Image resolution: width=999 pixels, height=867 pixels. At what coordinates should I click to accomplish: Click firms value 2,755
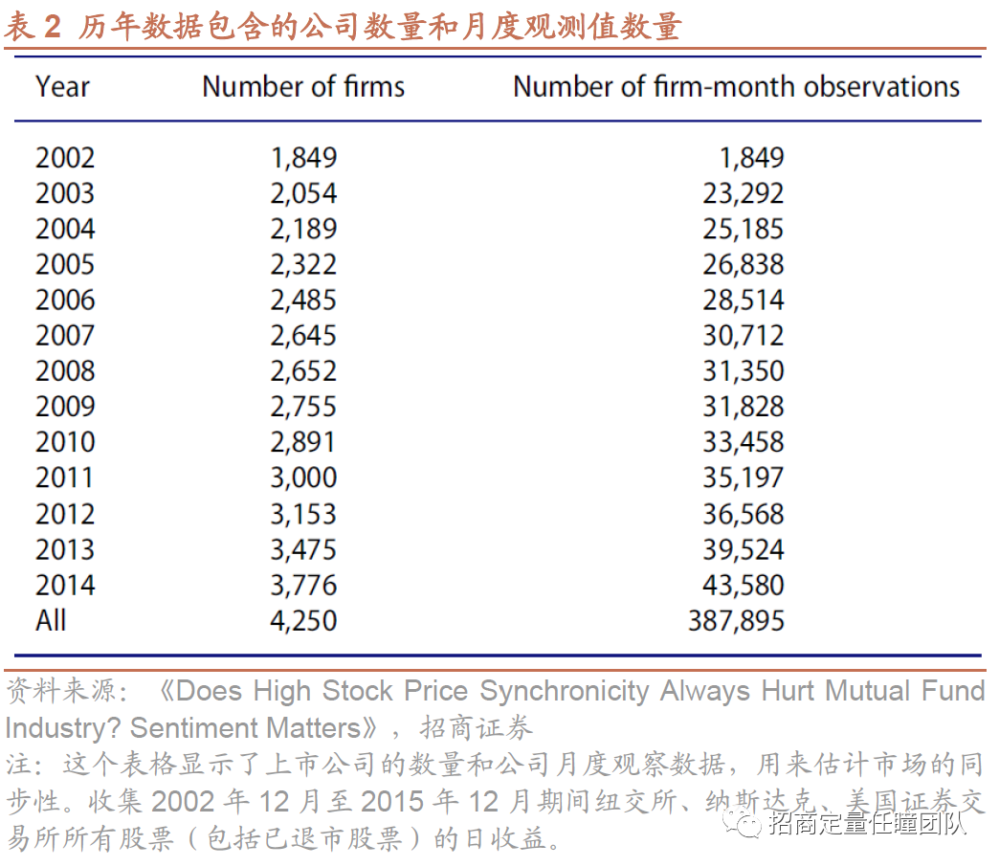303,407
